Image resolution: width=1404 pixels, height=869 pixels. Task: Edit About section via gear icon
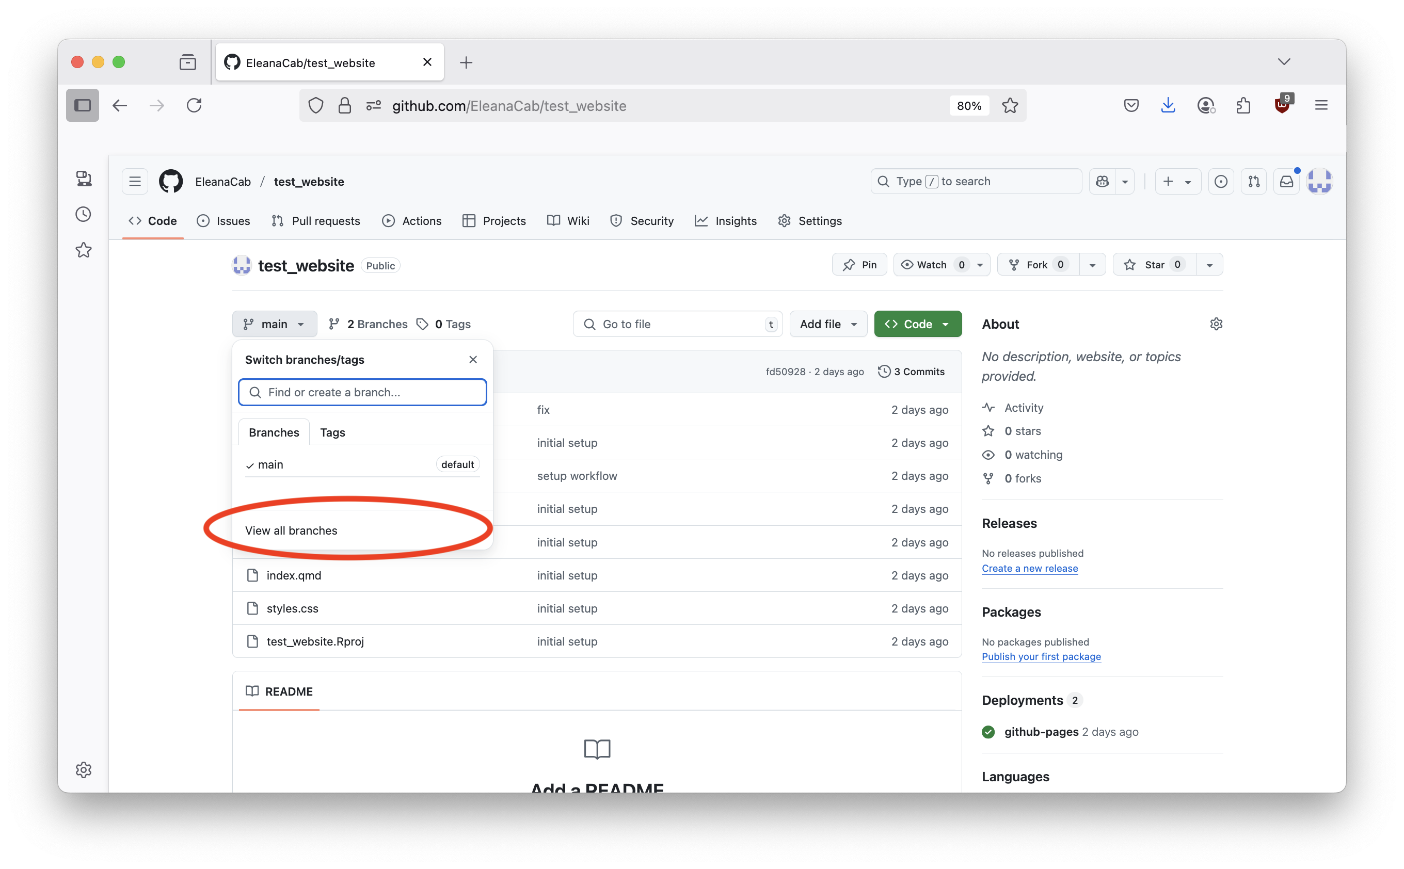pos(1216,324)
